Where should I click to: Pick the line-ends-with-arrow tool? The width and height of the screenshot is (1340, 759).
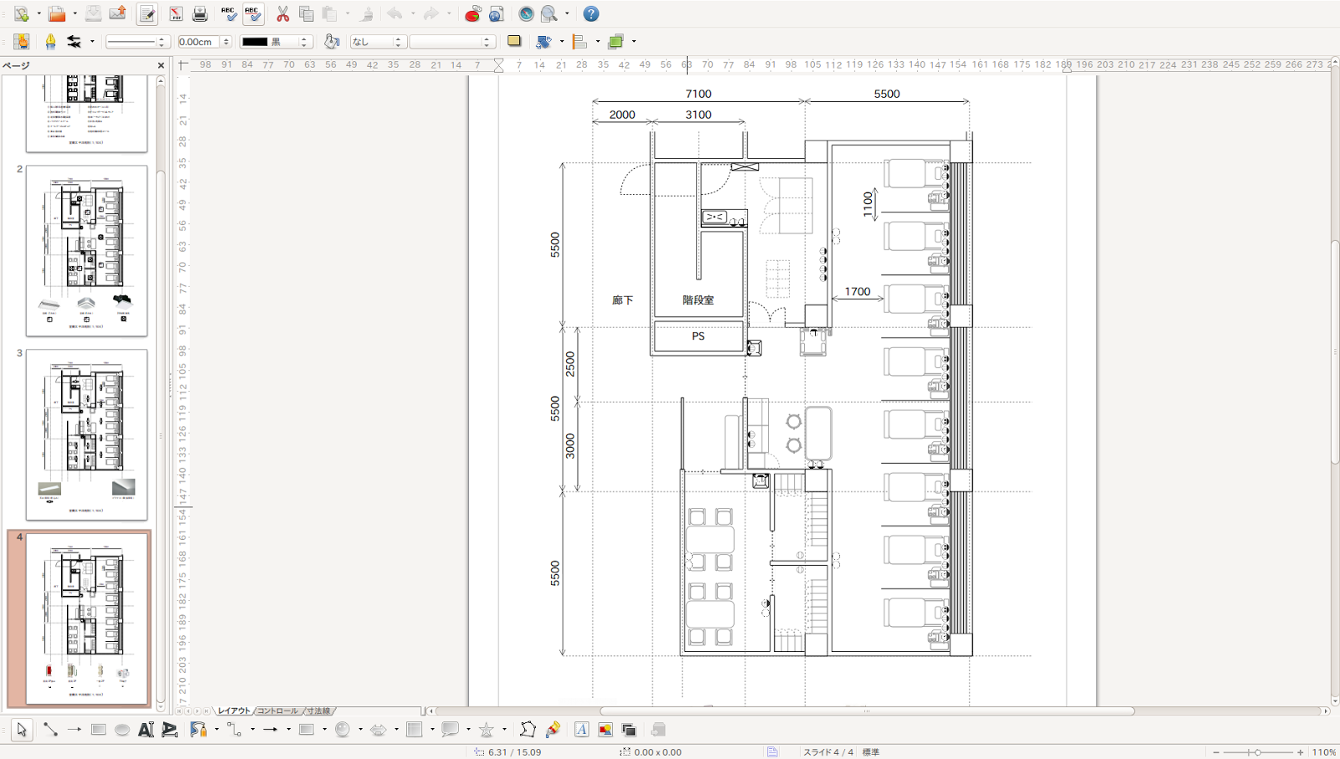74,730
